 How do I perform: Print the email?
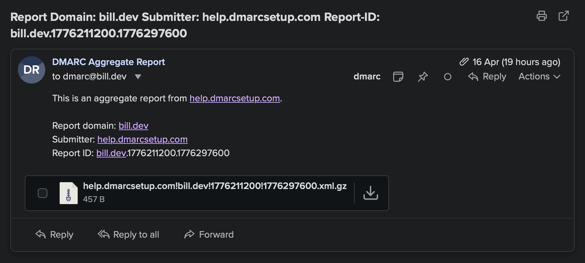tap(542, 16)
